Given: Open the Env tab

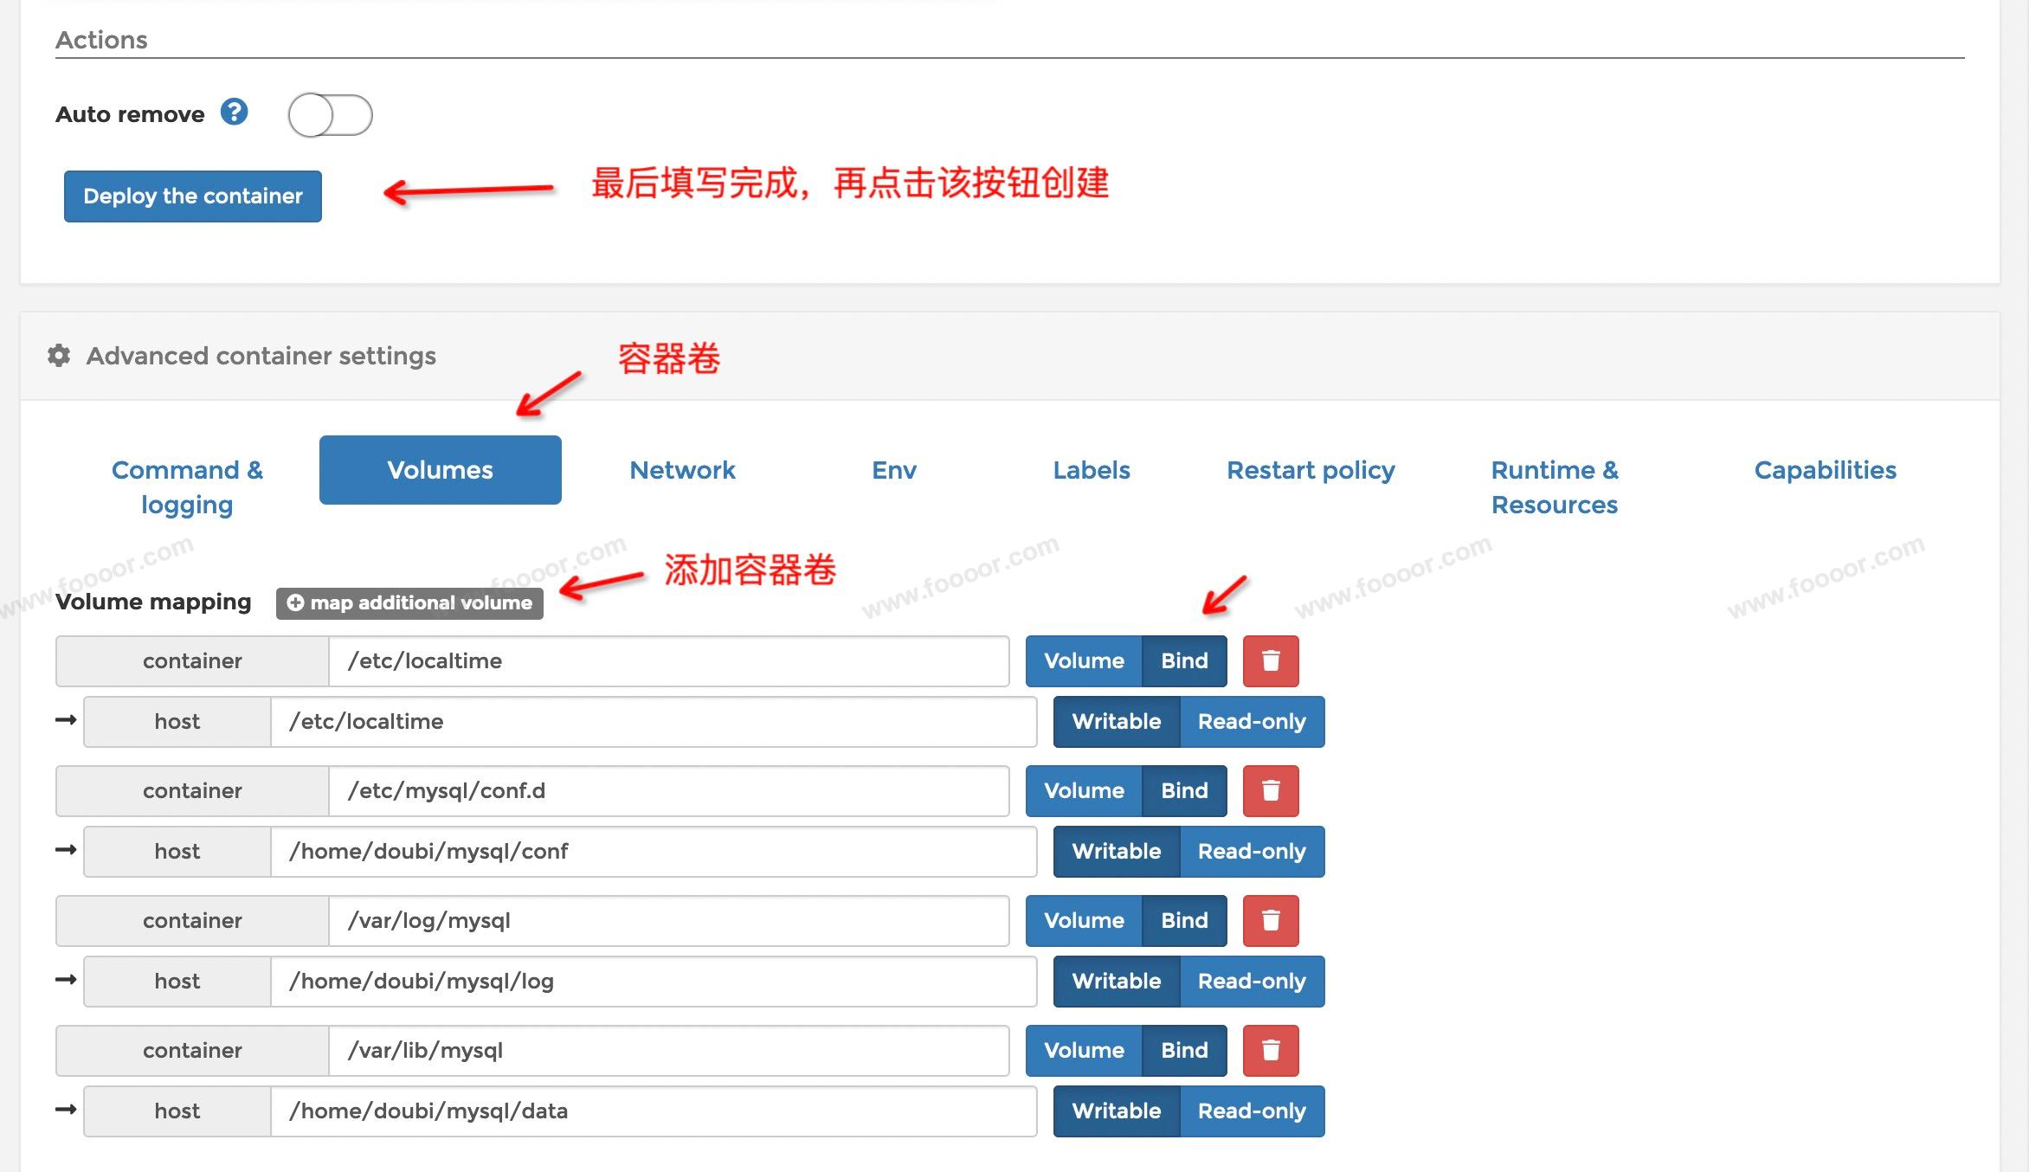Looking at the screenshot, I should [893, 470].
